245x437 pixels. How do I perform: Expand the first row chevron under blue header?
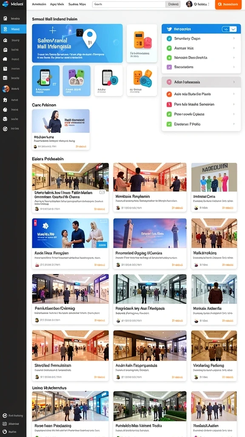[234, 38]
